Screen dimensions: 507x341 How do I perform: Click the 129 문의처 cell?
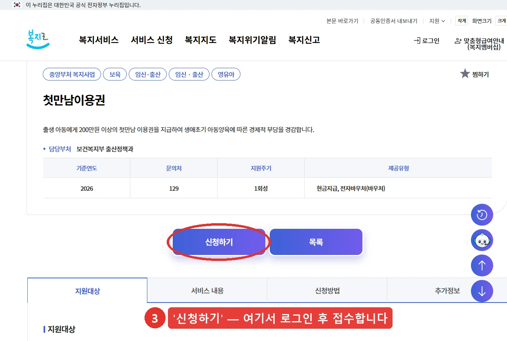click(174, 188)
